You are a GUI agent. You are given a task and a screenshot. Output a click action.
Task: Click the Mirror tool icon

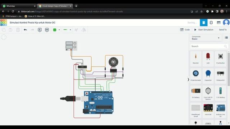click(x=84, y=30)
